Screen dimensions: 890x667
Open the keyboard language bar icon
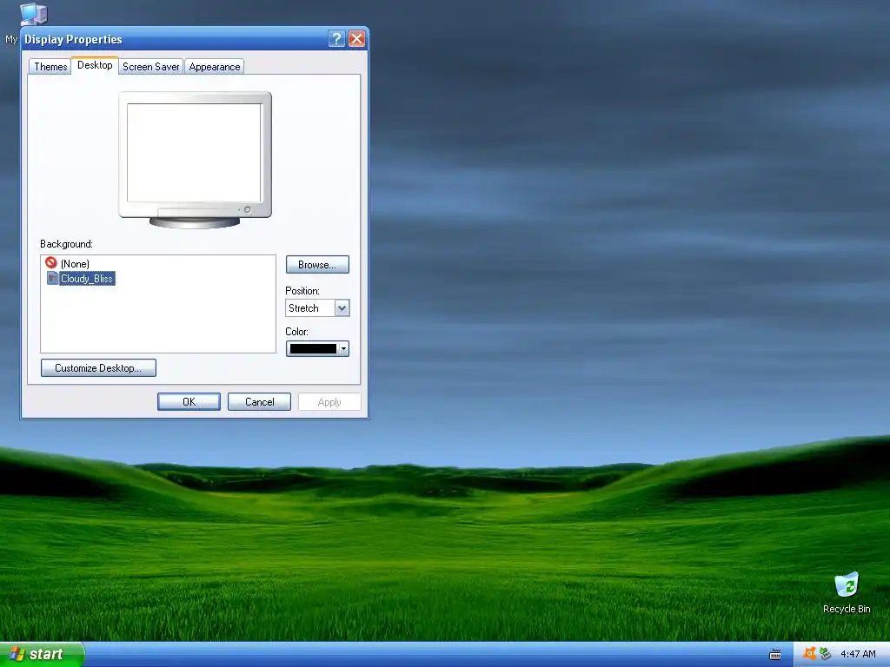point(774,655)
